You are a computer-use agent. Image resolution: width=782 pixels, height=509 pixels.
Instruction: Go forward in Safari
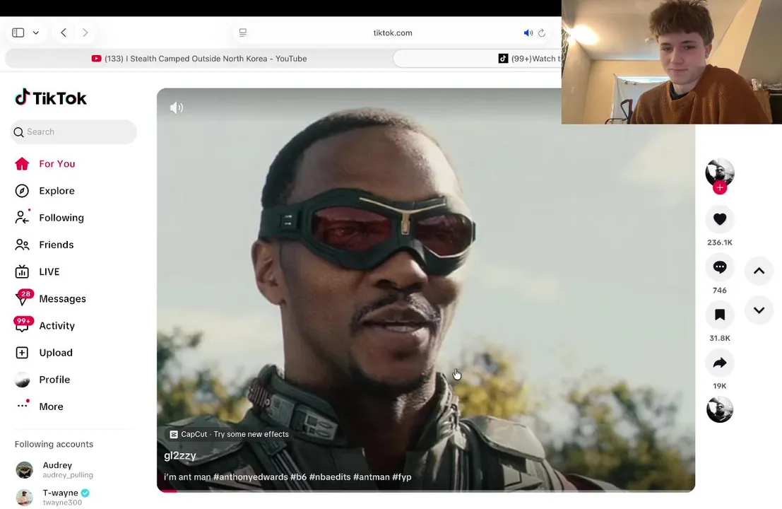point(85,33)
